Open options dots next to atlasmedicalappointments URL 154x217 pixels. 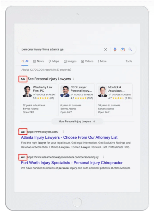[x=103, y=157]
